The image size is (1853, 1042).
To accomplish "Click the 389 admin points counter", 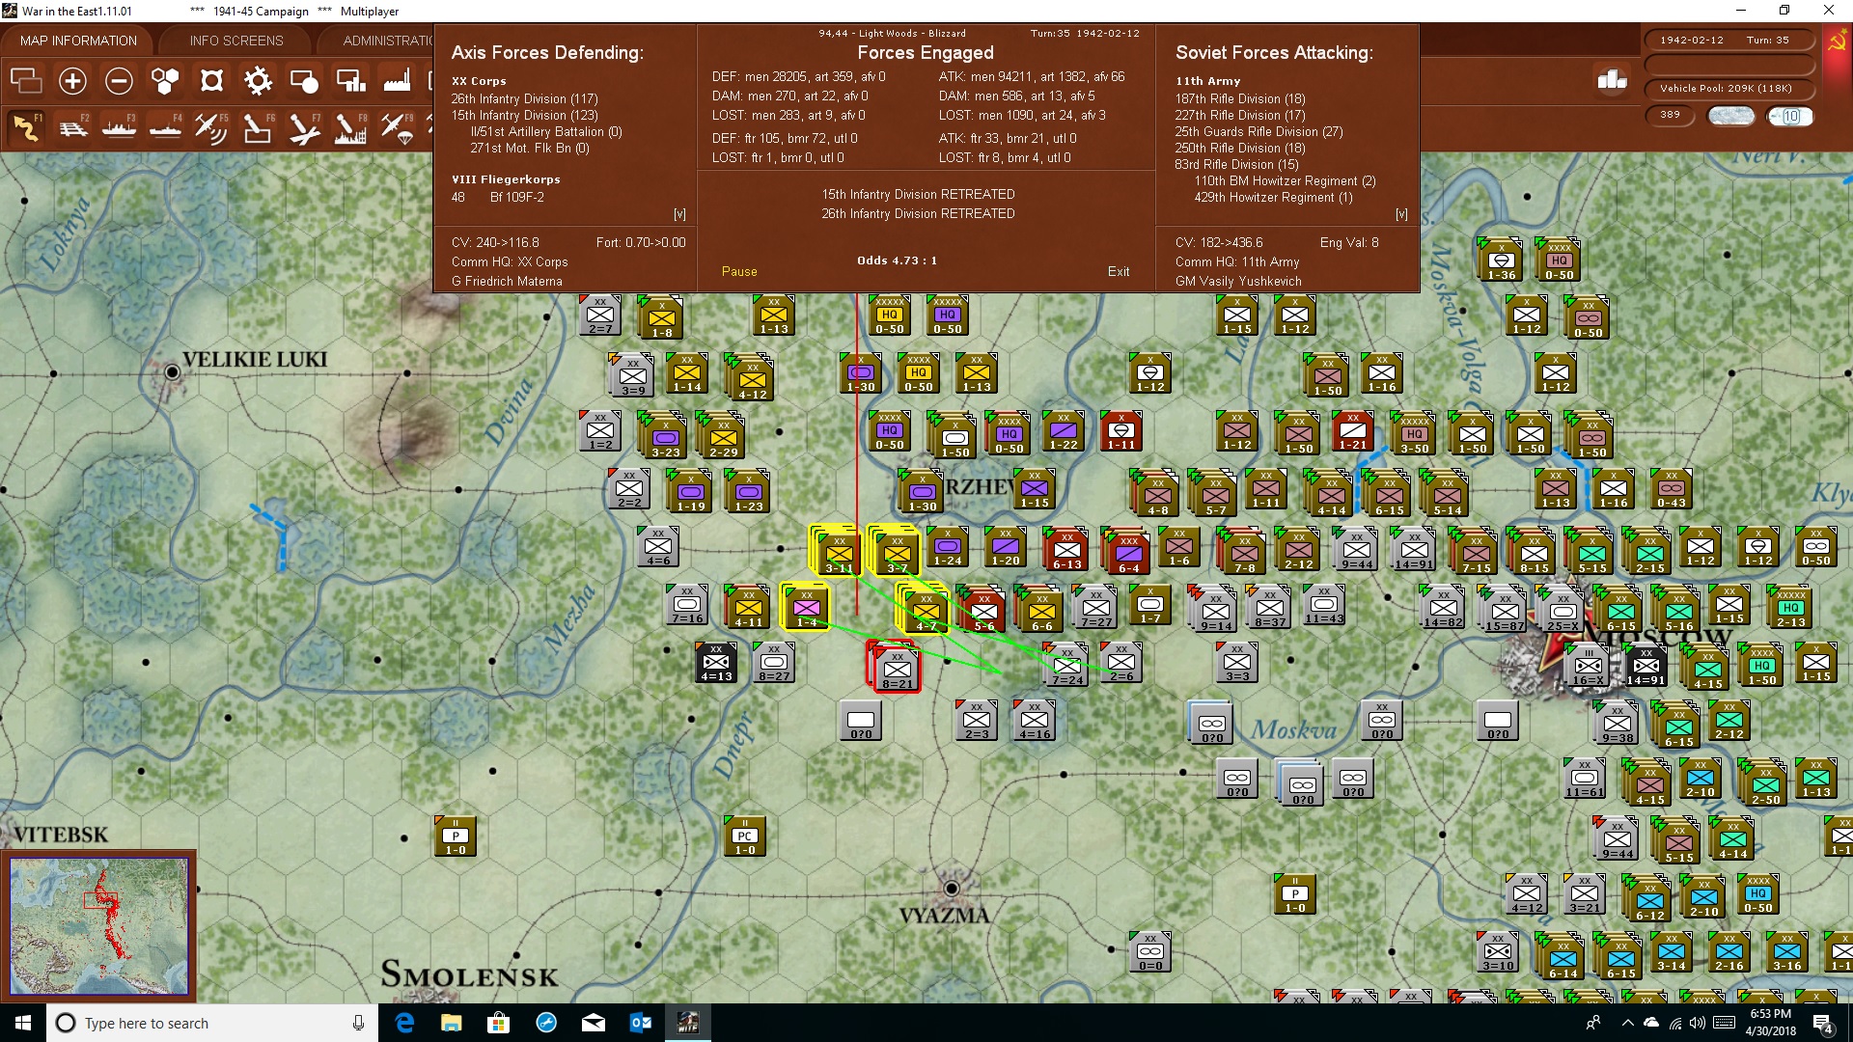I will pyautogui.click(x=1671, y=115).
